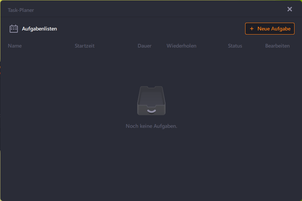
Task: Close the Task-Planer dialog with X
Action: 290,9
